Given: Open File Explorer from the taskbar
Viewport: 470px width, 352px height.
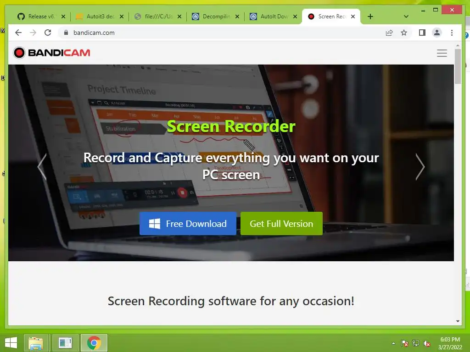Looking at the screenshot, I should 36,343.
